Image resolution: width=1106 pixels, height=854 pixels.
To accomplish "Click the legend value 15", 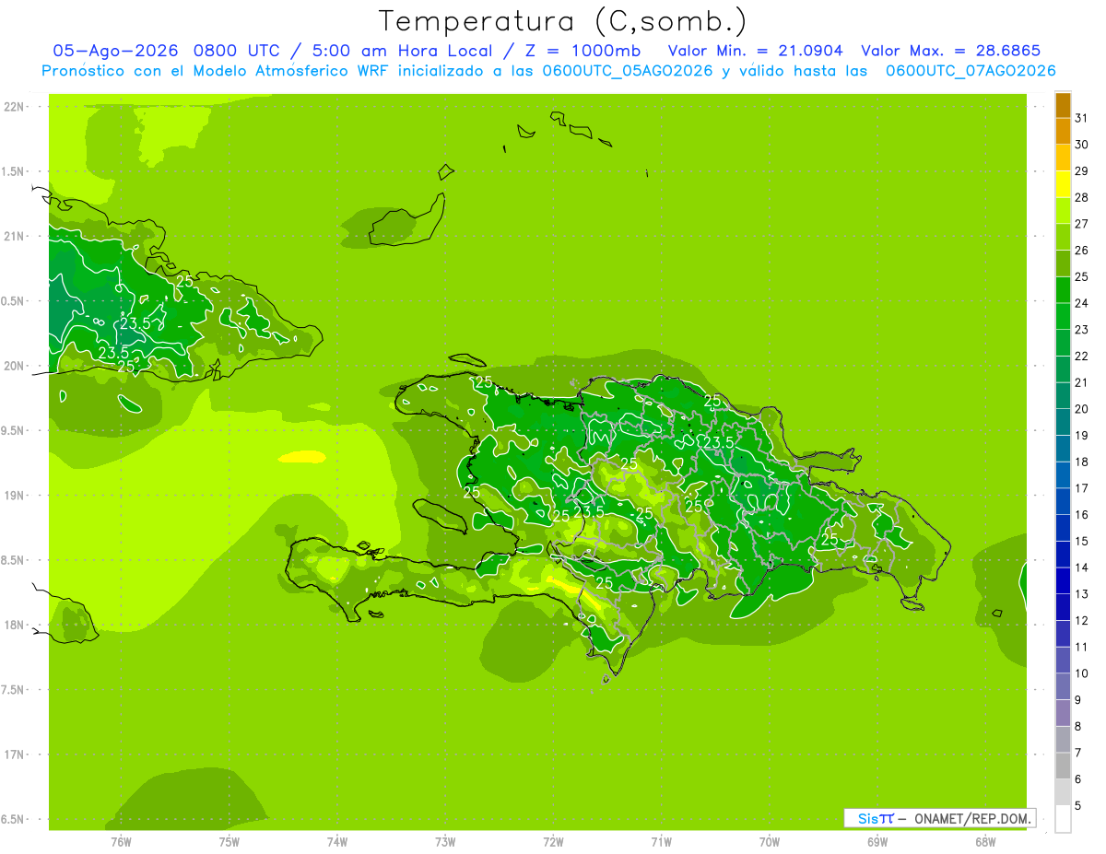I will (x=1082, y=541).
